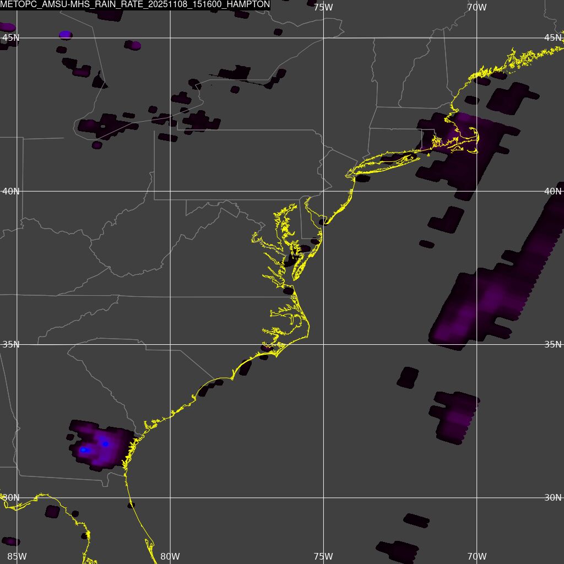Click the 35N label on the left edge
Image resolution: width=564 pixels, height=564 pixels.
coord(11,344)
